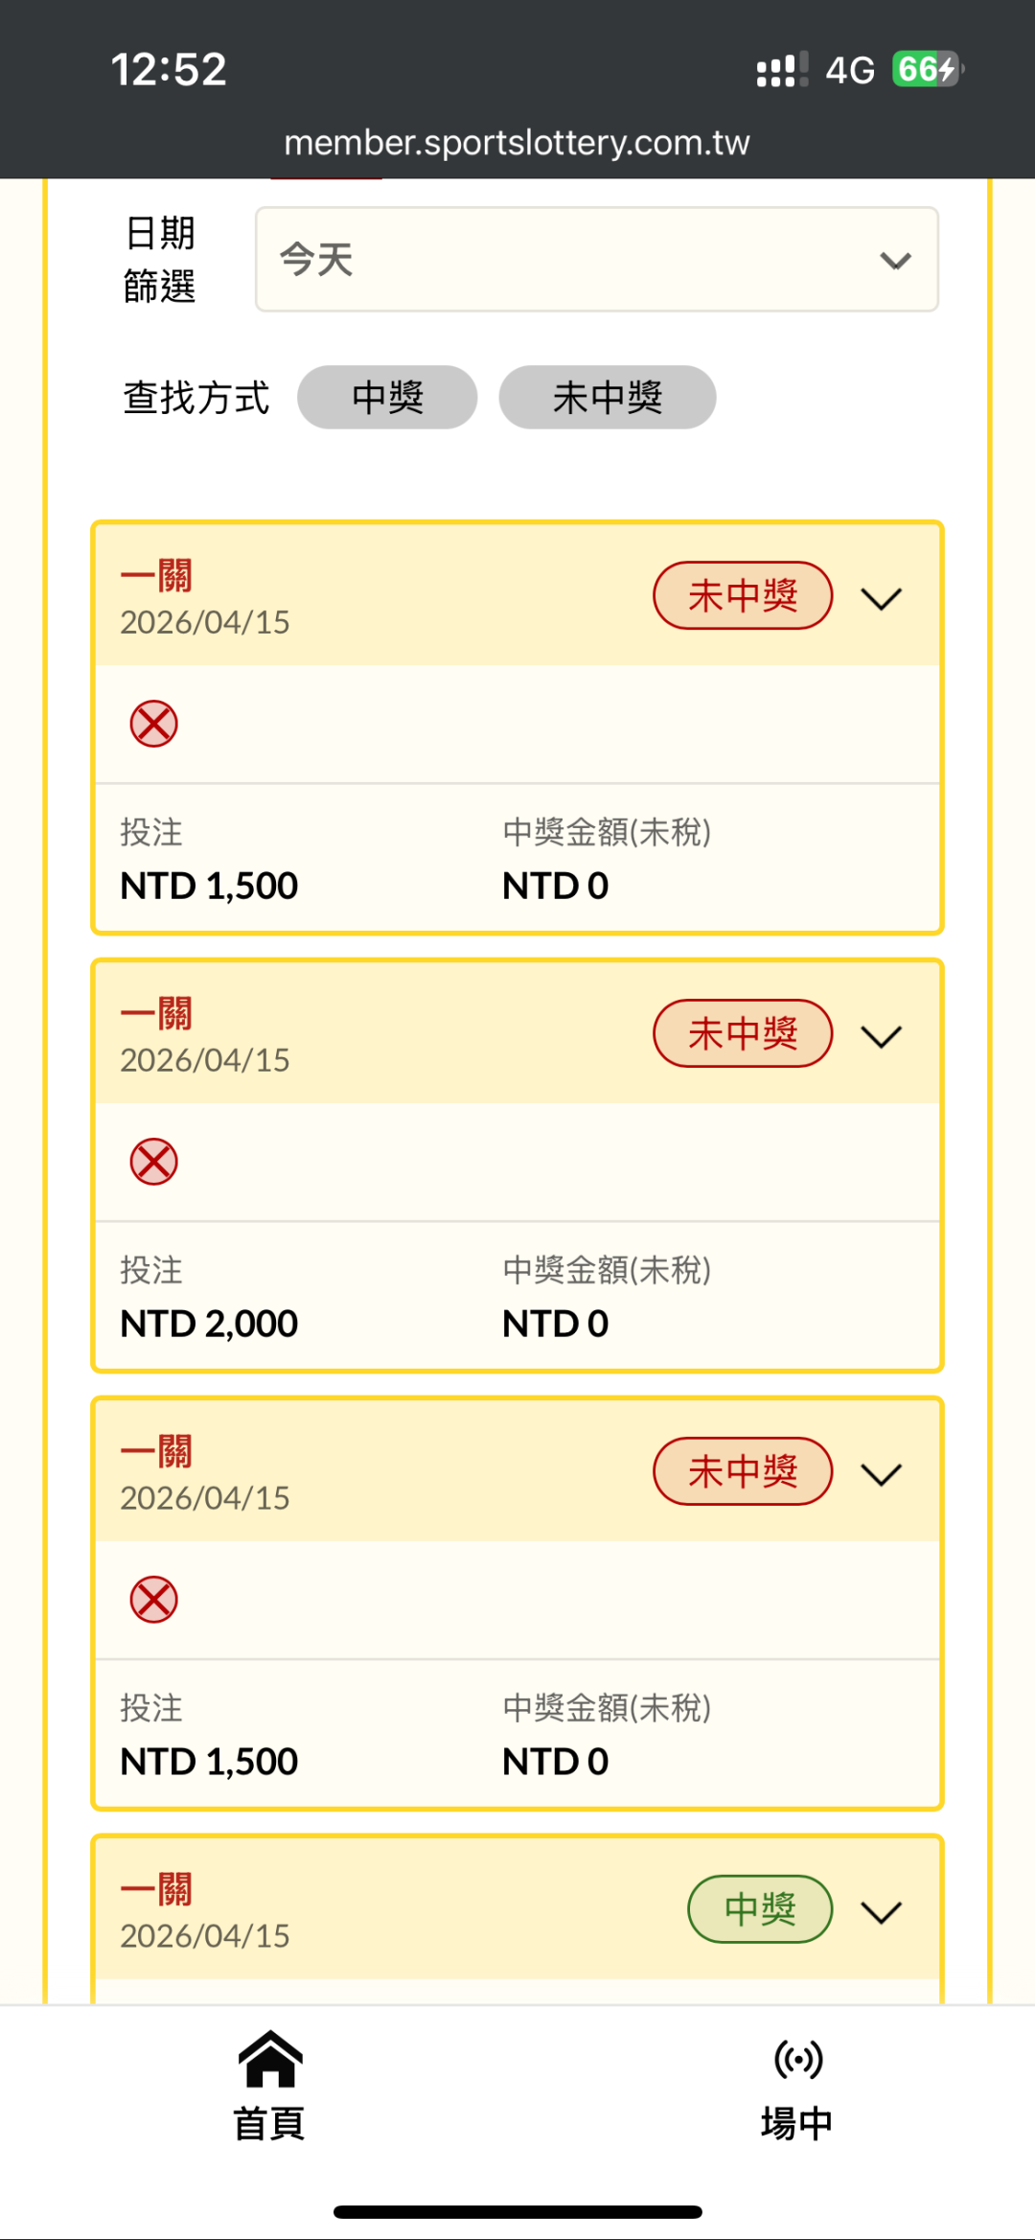This screenshot has height=2240, width=1035.
Task: Switch to the 場中 tab label
Action: tap(797, 2123)
